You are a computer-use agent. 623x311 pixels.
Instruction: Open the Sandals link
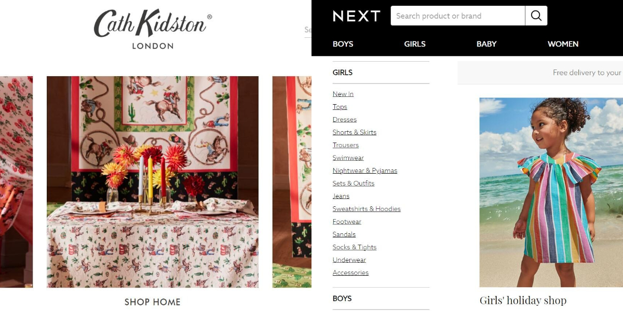pyautogui.click(x=344, y=234)
